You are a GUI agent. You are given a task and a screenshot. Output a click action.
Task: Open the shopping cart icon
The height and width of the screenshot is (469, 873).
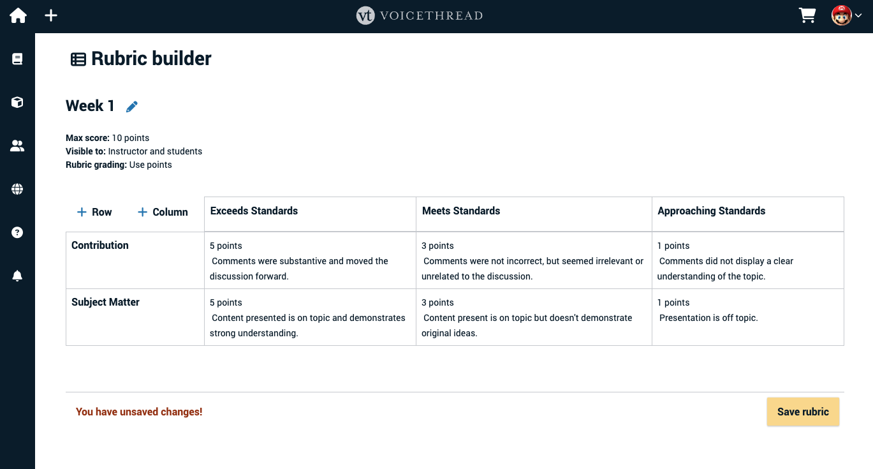pos(807,15)
